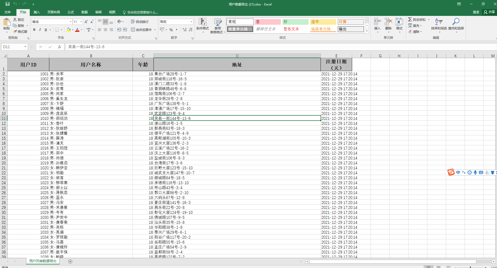The image size is (497, 268).
Task: Select the italic formatting icon
Action: [x=40, y=29]
